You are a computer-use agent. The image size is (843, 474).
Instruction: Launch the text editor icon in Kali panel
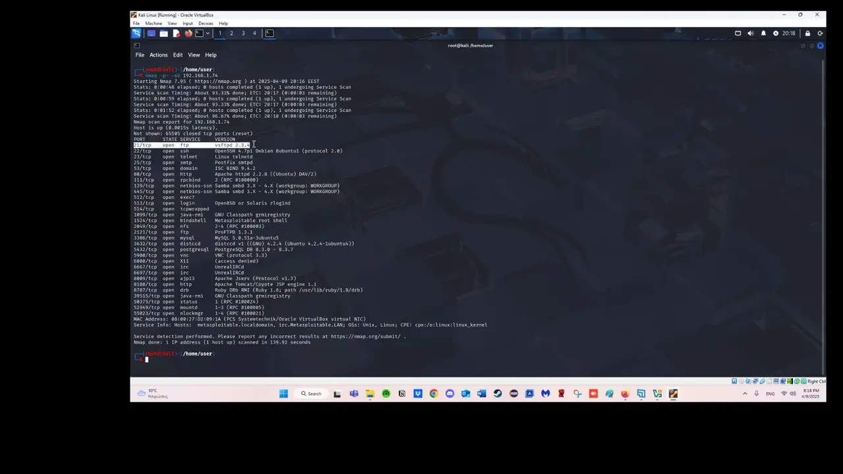click(176, 33)
